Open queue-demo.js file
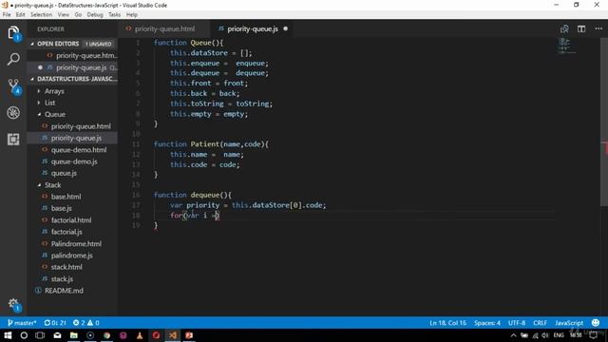 (x=74, y=161)
